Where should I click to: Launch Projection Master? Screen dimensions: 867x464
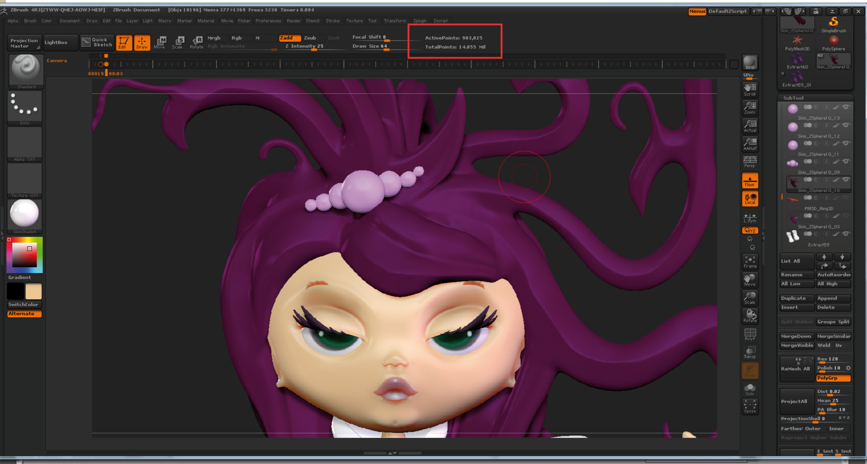click(x=24, y=43)
